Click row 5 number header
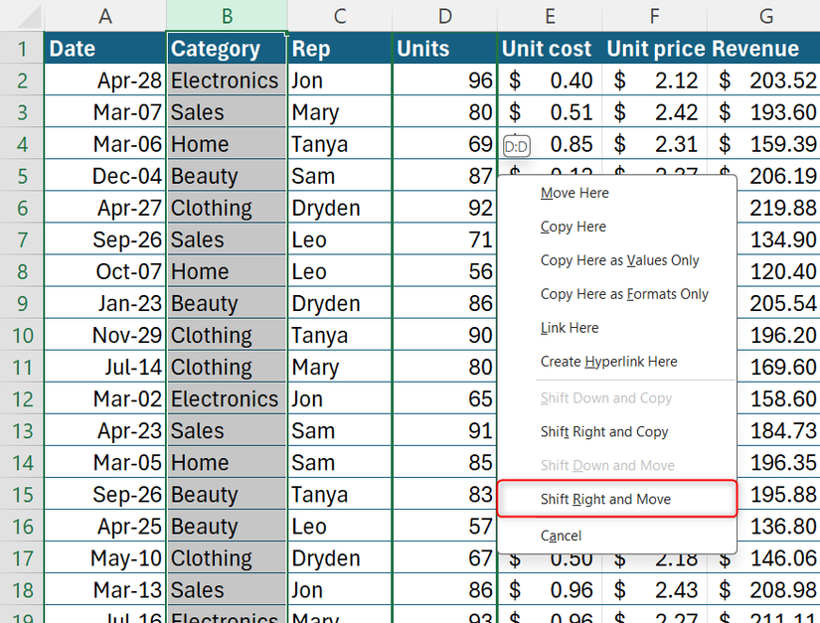820x623 pixels. point(21,176)
